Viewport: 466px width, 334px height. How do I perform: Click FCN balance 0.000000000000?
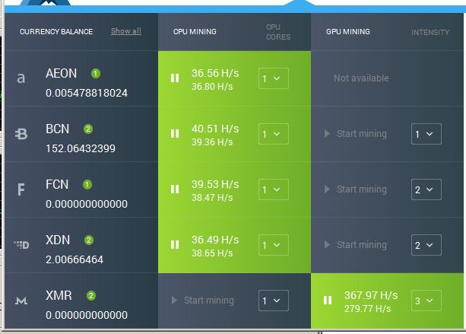click(87, 204)
